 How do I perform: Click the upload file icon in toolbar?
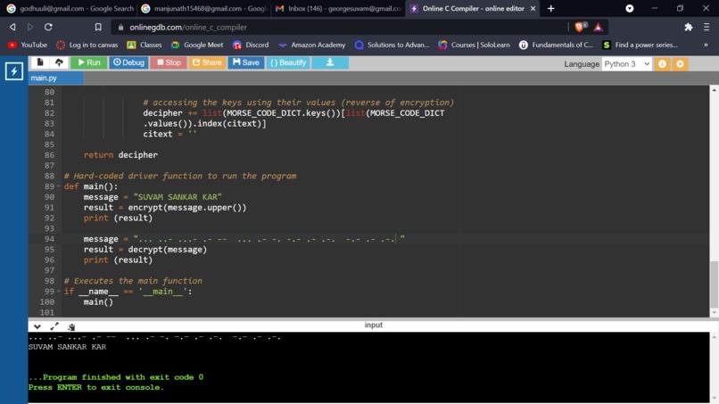click(59, 62)
